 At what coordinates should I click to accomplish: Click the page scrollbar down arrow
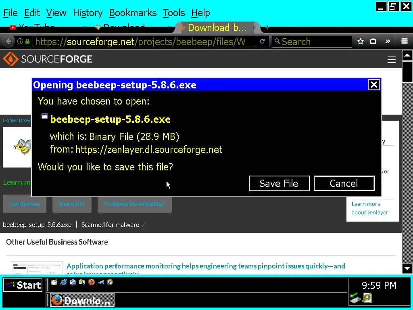tap(407, 268)
